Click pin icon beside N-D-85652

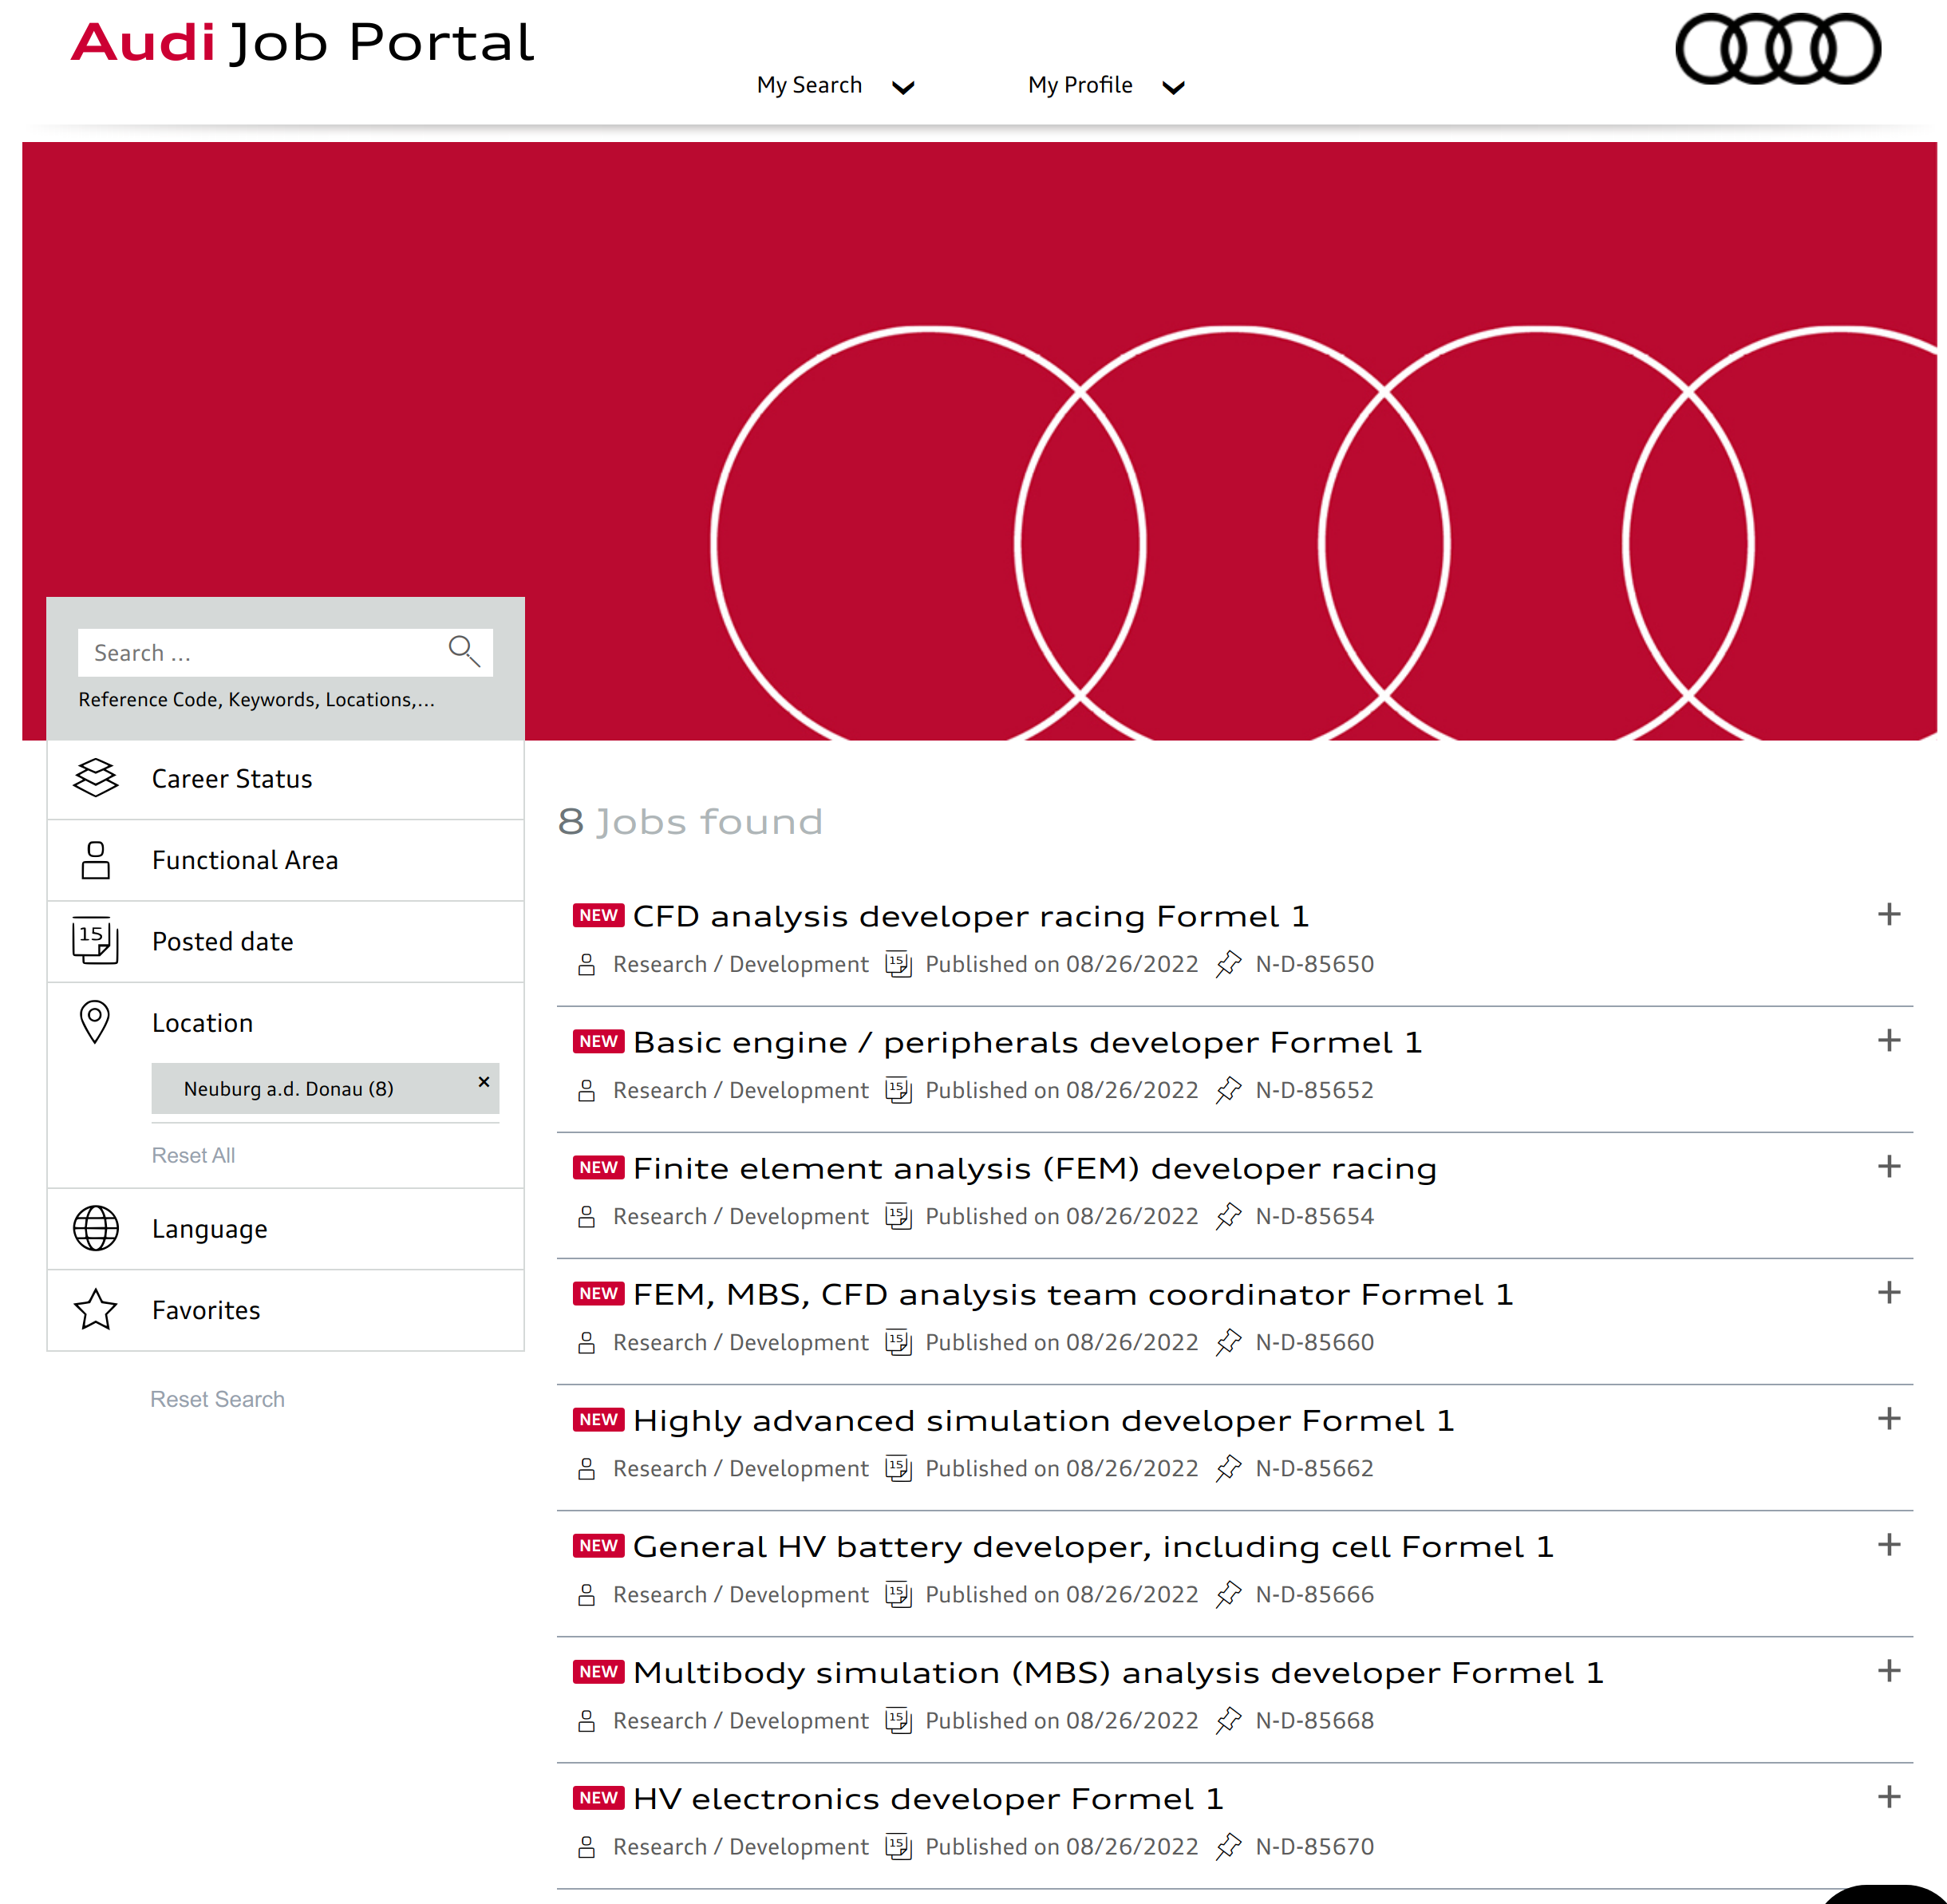[1228, 1090]
